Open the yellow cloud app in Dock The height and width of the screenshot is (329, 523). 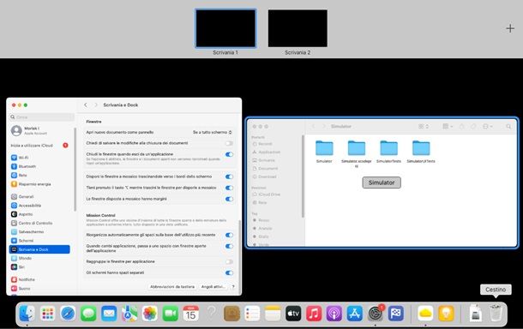[x=425, y=314]
